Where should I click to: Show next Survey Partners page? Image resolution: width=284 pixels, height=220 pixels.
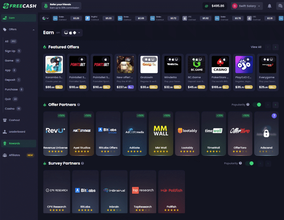(268, 163)
